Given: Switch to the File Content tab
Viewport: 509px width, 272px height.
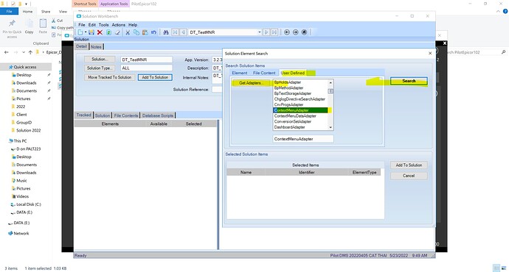Looking at the screenshot, I should pos(264,73).
